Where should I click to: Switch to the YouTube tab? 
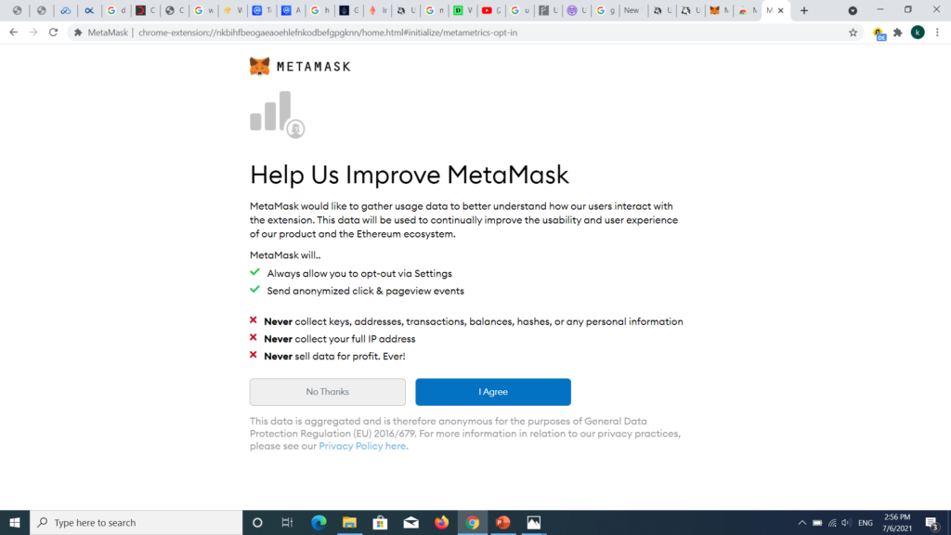[x=490, y=10]
